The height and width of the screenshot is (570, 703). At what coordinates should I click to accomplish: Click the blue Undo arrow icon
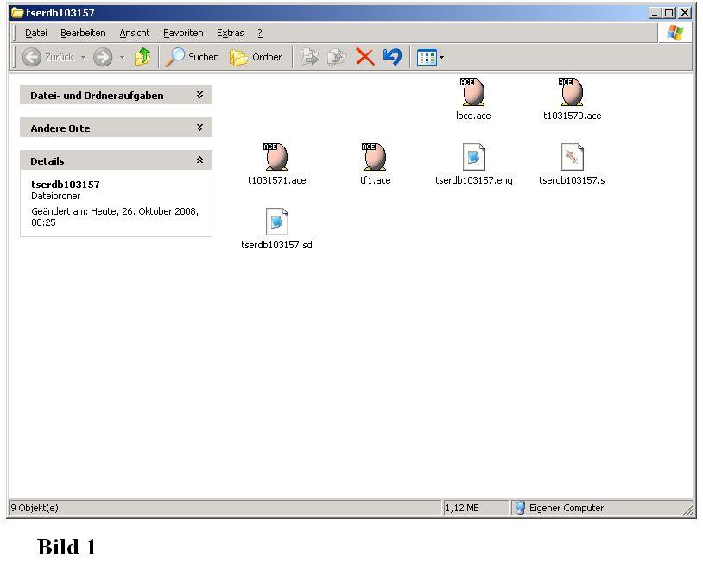point(392,57)
